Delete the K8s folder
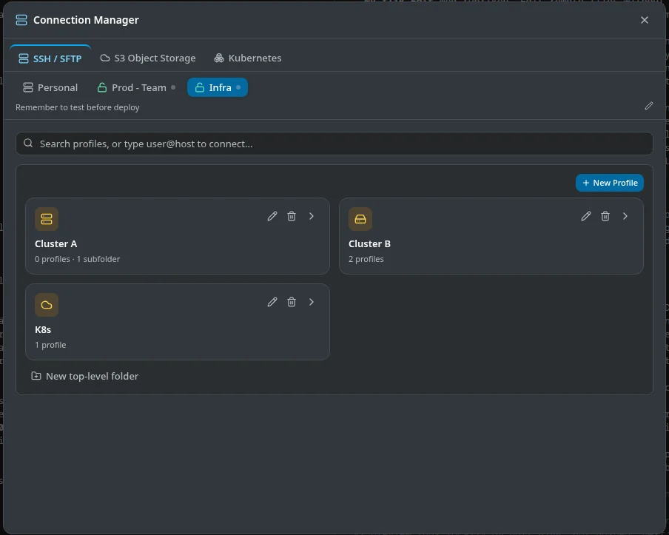Image resolution: width=669 pixels, height=535 pixels. (x=292, y=302)
